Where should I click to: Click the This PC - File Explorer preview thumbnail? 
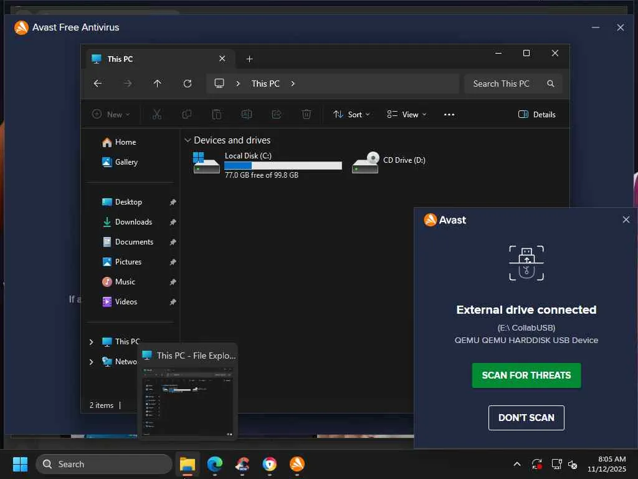pyautogui.click(x=188, y=402)
